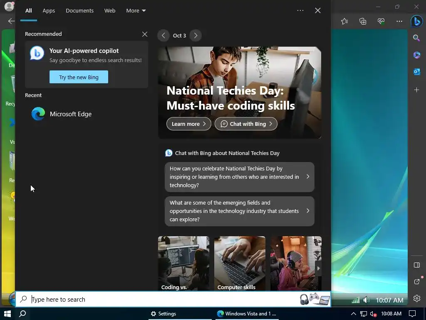
Task: Select the Web search tab
Action: point(110,10)
